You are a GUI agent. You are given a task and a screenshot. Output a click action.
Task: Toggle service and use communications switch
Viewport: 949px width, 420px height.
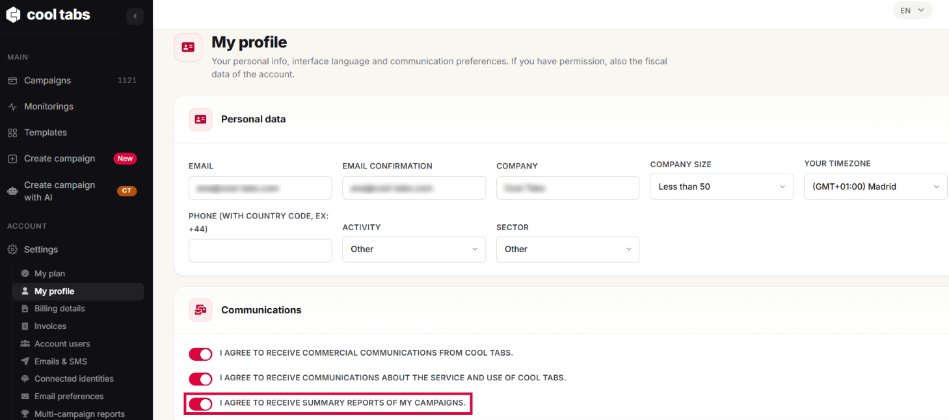[x=200, y=378]
